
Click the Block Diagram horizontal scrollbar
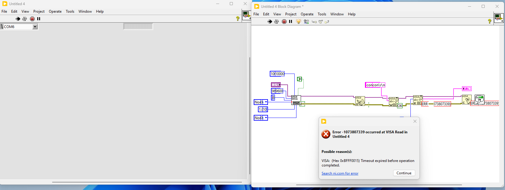pyautogui.click(x=379, y=185)
